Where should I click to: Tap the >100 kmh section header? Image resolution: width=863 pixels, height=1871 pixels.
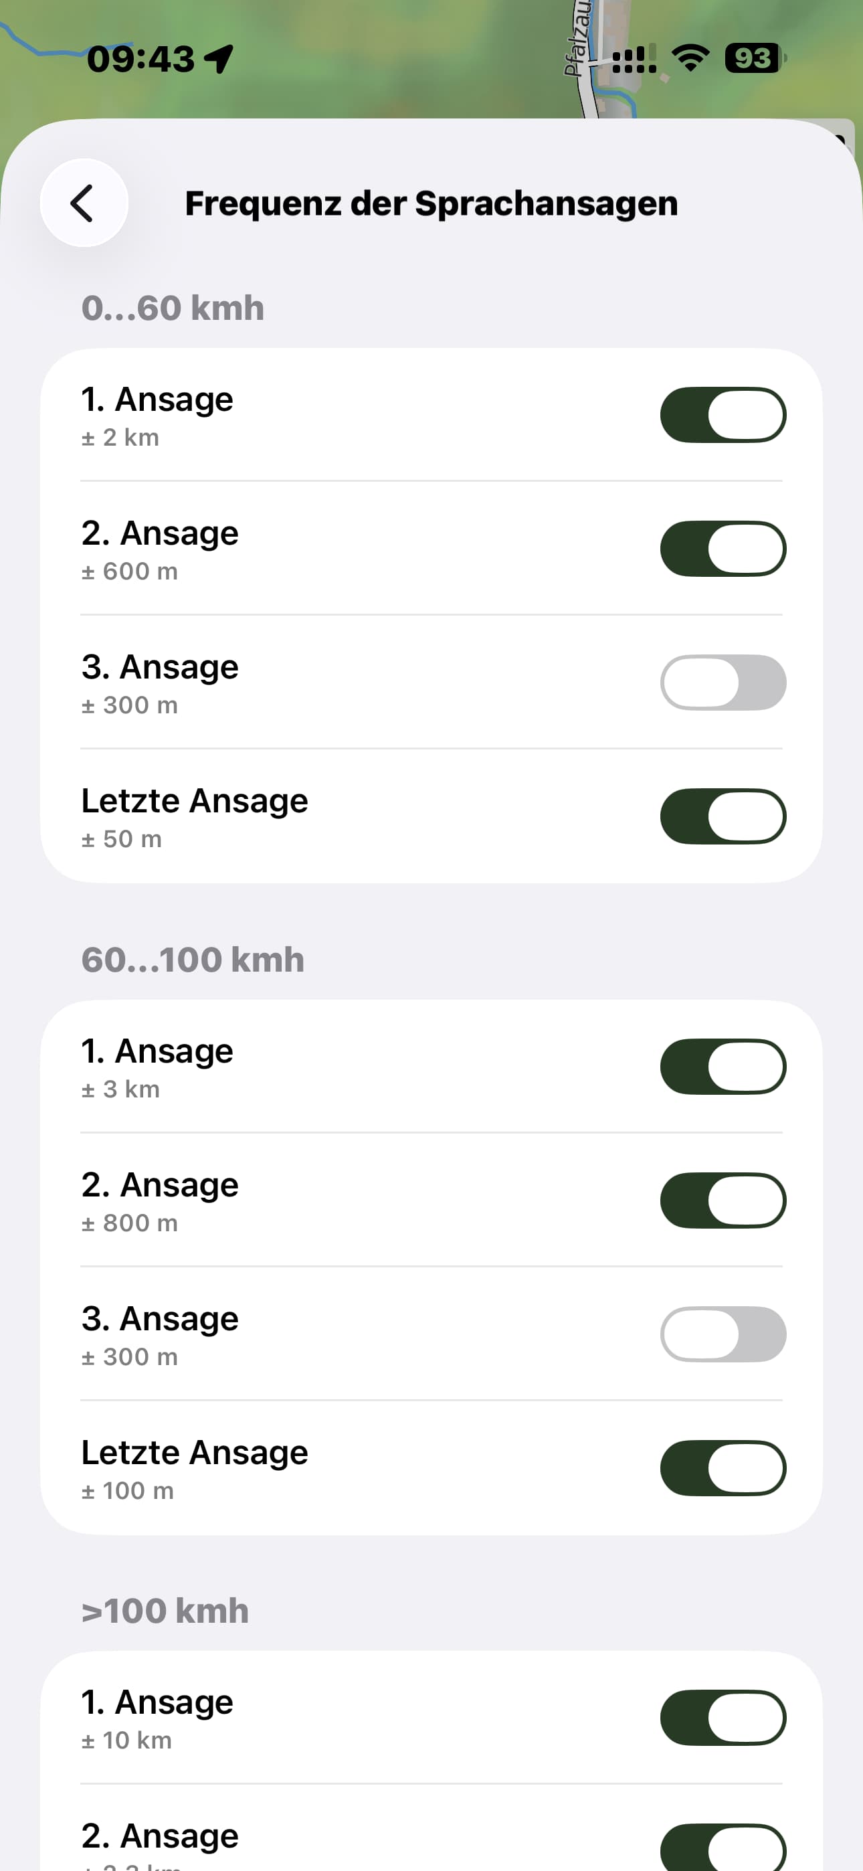pyautogui.click(x=165, y=1611)
